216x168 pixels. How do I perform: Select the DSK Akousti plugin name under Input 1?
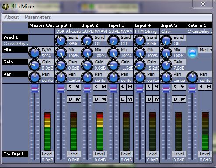(68, 31)
